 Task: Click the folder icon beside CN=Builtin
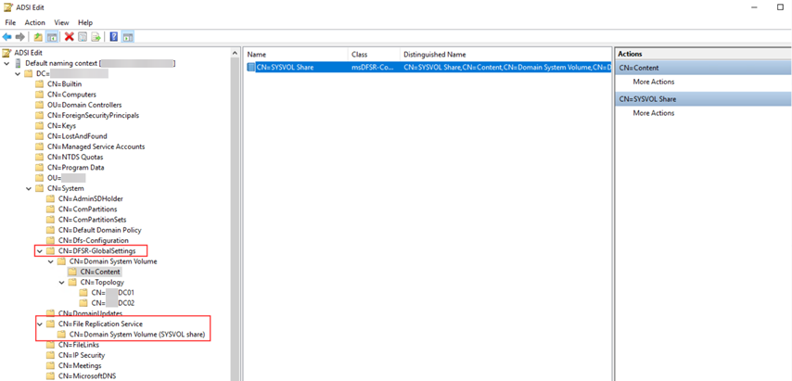click(39, 83)
